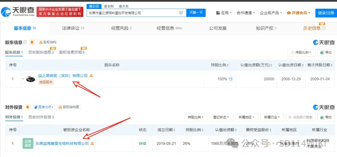This screenshot has height=157, width=337.
Task: Open the 所属行业 filter dropdown
Action: click(272, 117)
